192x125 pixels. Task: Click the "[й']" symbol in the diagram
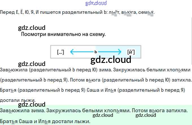click(x=131, y=52)
